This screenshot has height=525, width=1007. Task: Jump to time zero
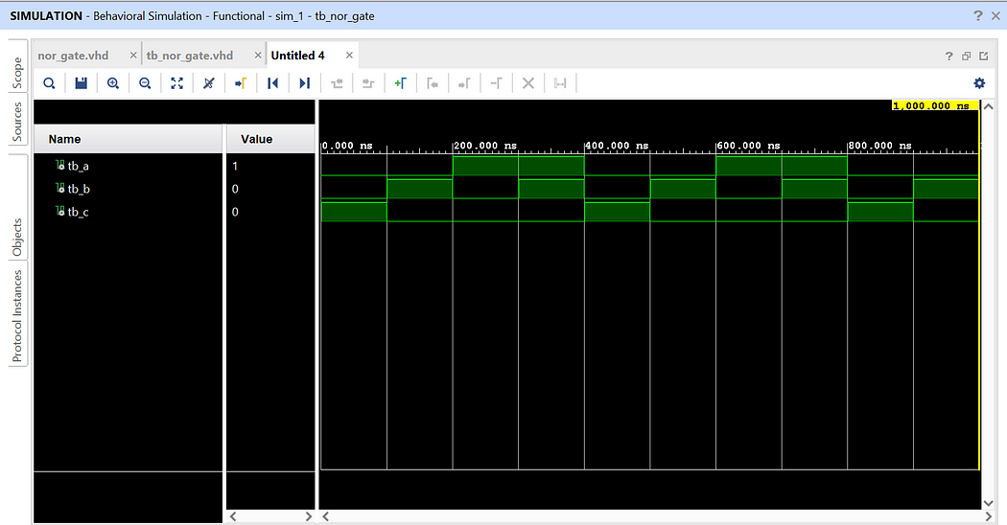coord(273,82)
